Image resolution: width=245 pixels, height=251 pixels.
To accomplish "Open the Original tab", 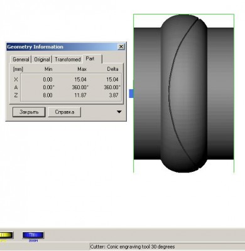I will pos(42,60).
